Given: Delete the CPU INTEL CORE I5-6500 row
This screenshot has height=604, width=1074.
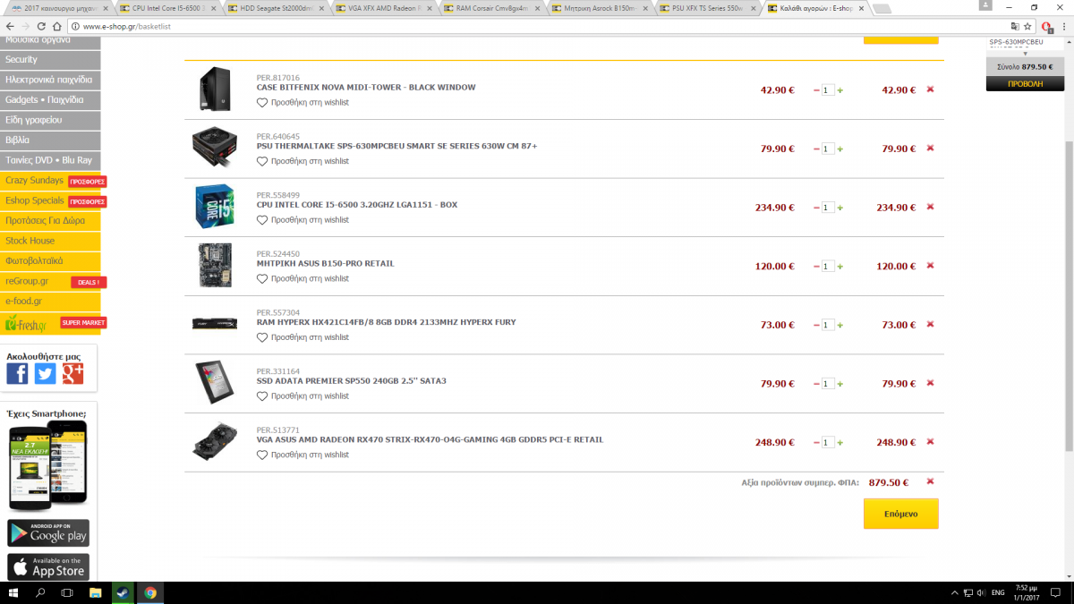Looking at the screenshot, I should [930, 207].
